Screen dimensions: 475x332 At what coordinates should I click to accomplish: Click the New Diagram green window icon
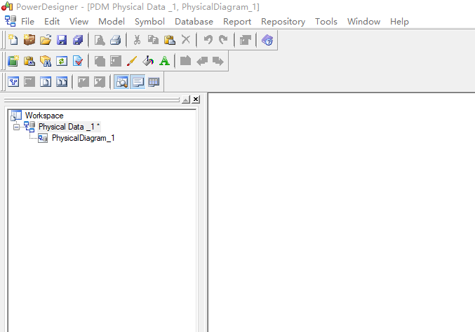pos(13,61)
